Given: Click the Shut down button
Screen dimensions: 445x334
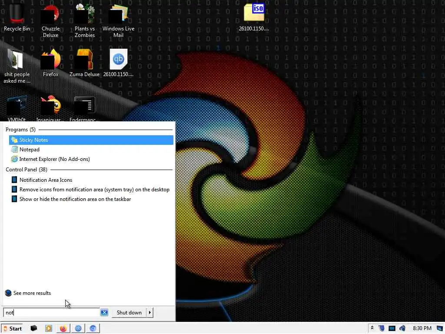Looking at the screenshot, I should pos(129,312).
